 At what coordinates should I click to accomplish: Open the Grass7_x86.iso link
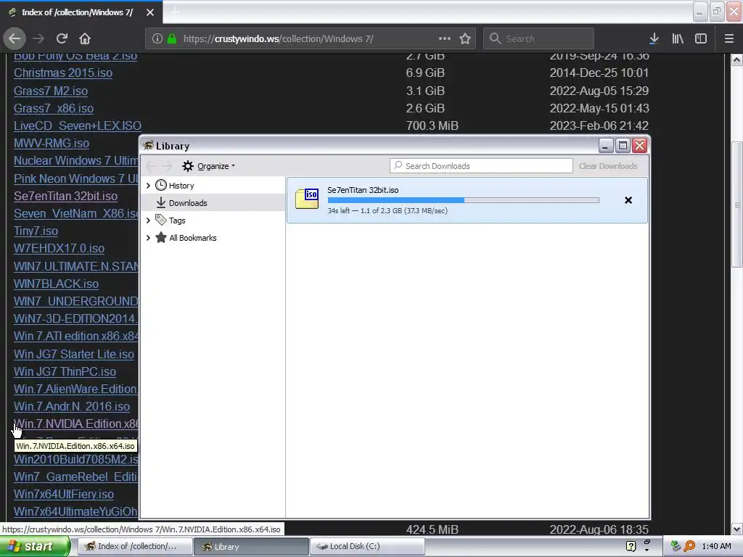pyautogui.click(x=54, y=109)
